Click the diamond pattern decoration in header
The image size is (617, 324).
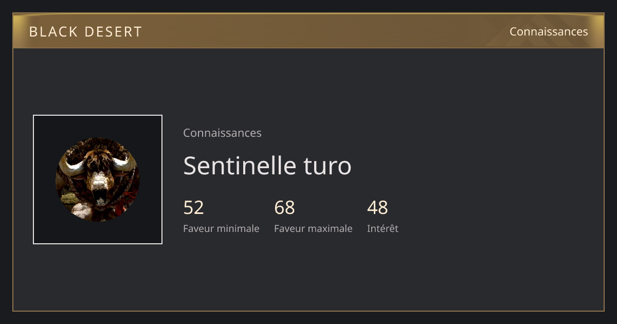(545, 31)
